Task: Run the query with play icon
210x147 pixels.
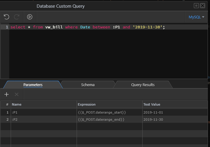Action: pos(30,17)
